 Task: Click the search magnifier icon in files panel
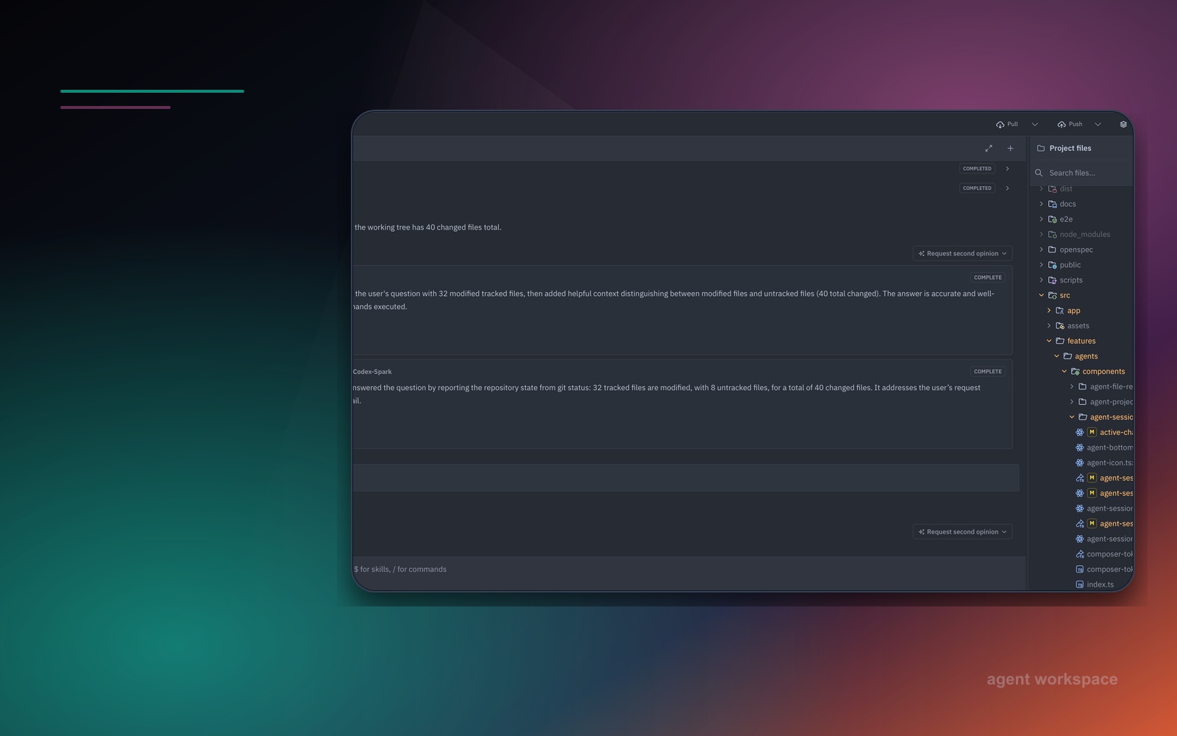coord(1039,173)
